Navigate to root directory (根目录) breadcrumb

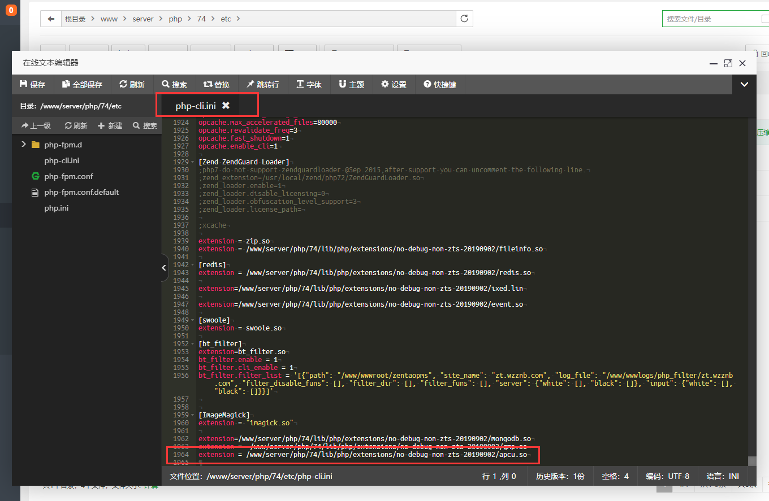point(75,19)
